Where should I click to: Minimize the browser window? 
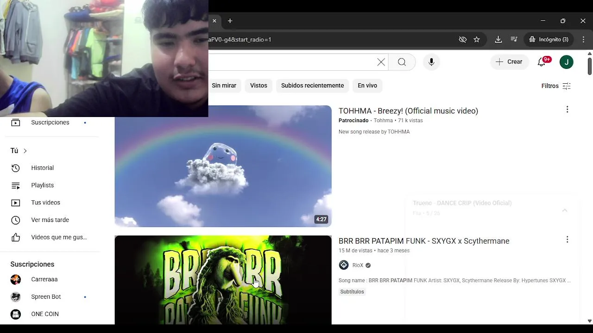pyautogui.click(x=543, y=21)
